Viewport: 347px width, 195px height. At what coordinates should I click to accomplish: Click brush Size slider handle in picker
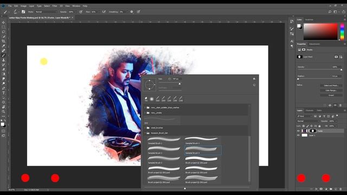[179, 84]
